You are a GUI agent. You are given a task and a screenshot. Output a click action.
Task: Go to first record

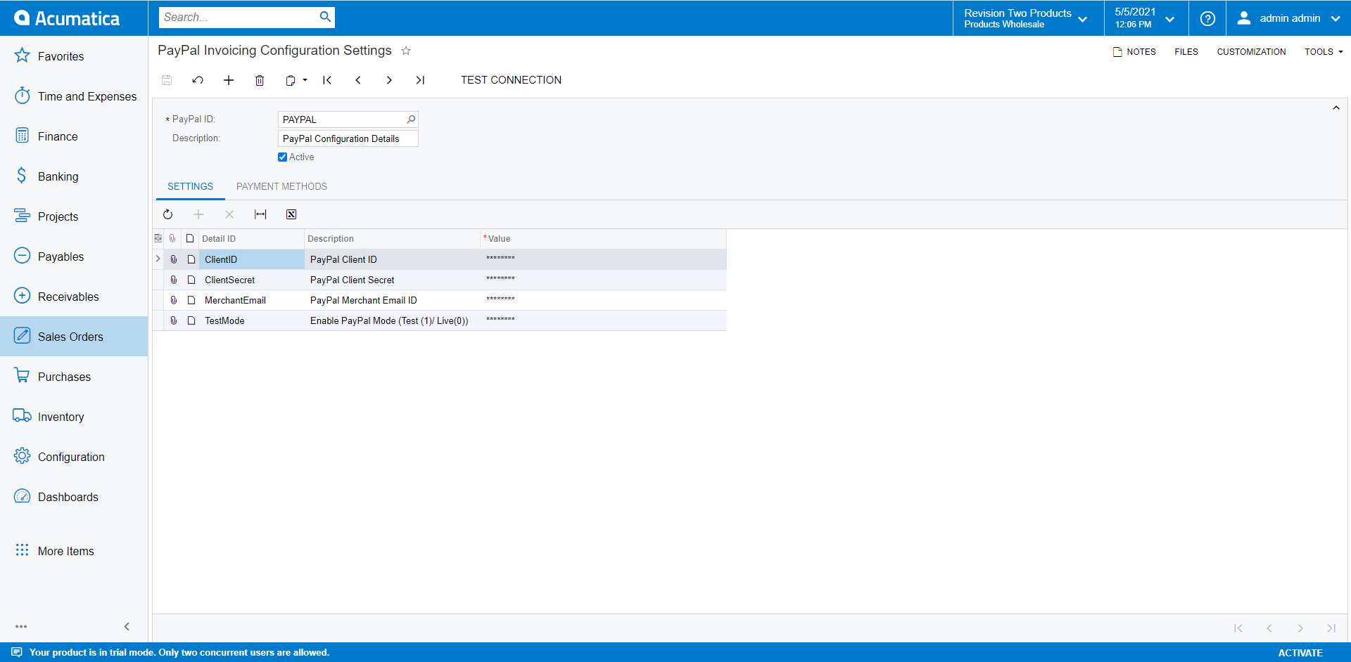click(x=327, y=80)
